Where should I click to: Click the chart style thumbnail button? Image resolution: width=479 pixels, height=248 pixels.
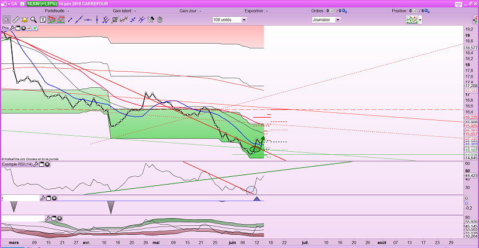[x=412, y=20]
